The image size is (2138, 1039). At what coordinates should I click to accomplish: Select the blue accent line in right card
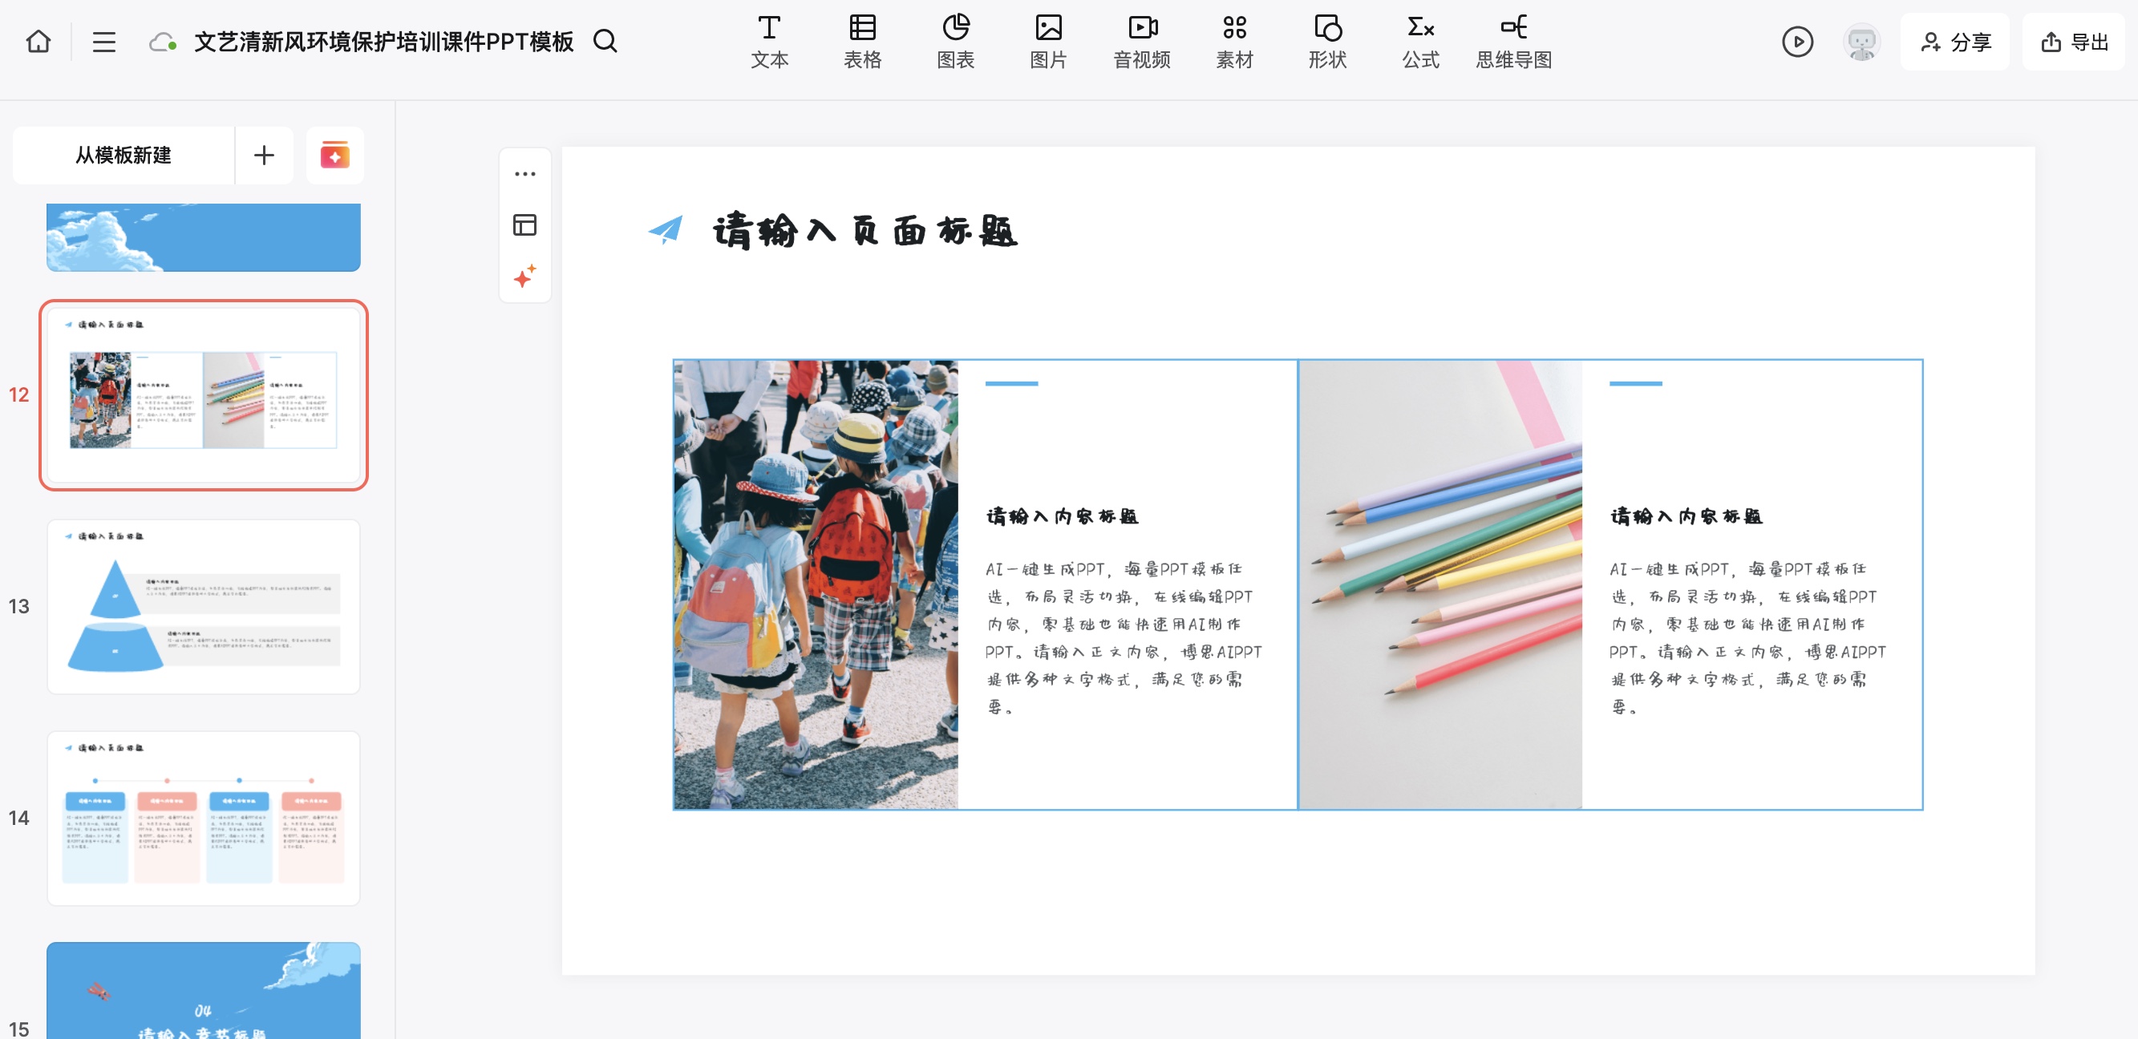[1636, 383]
